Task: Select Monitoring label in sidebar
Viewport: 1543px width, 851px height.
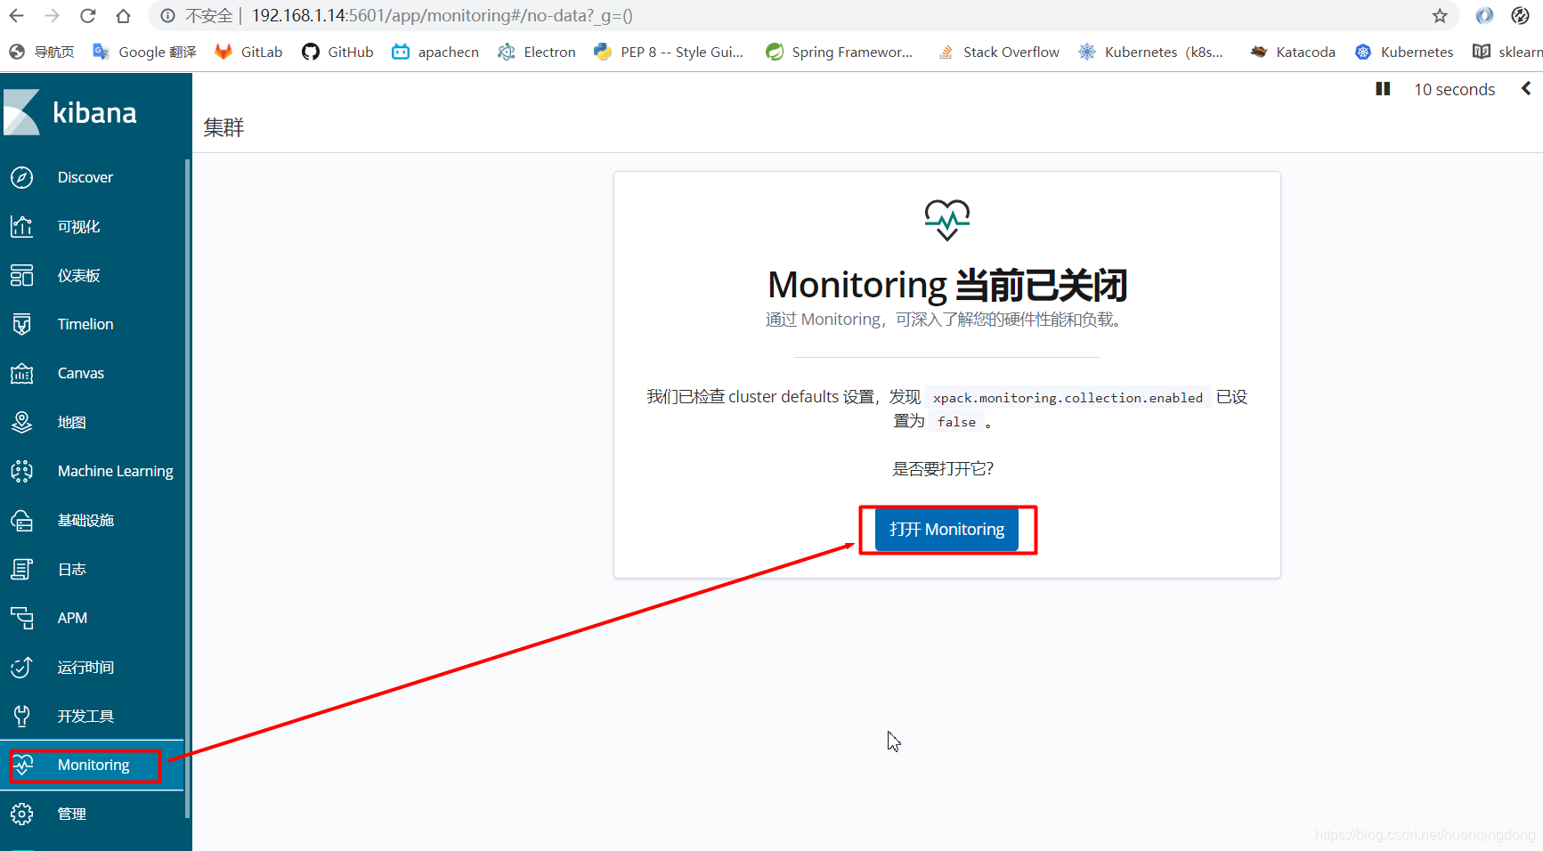Action: point(93,765)
